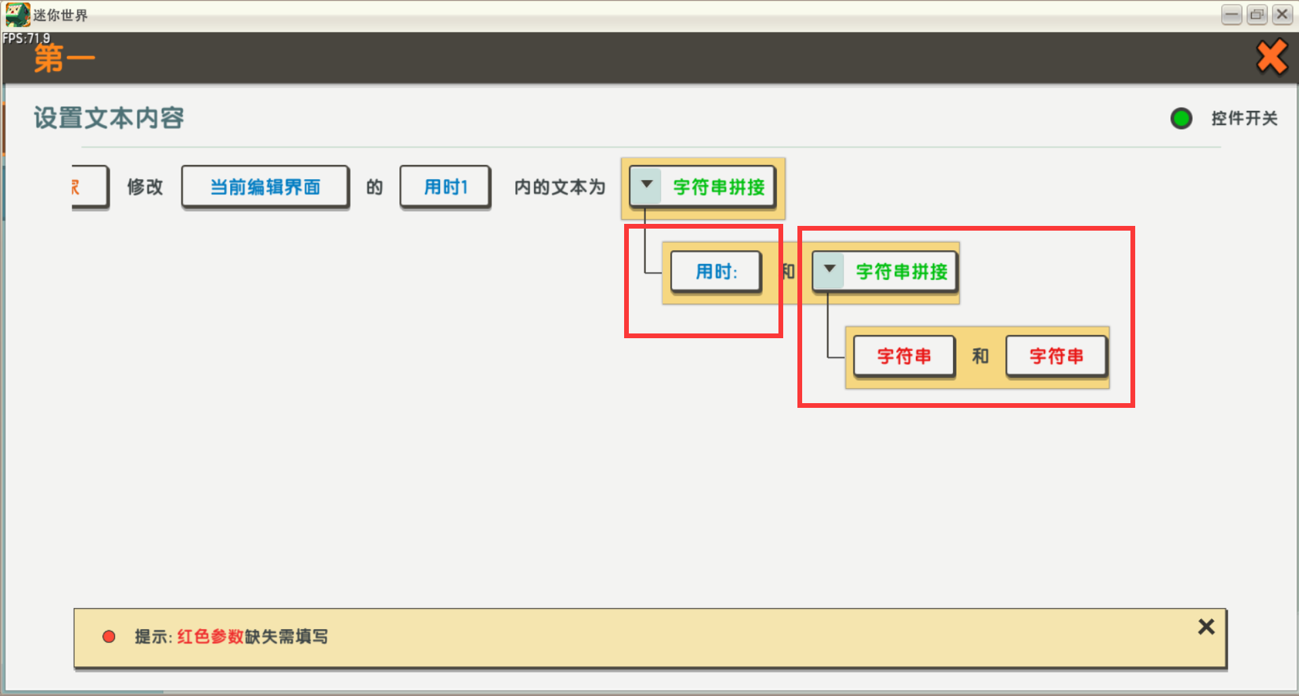Open the nested 字符串拼接 dropdown arrow
Screen dimensions: 1299x696
point(829,271)
